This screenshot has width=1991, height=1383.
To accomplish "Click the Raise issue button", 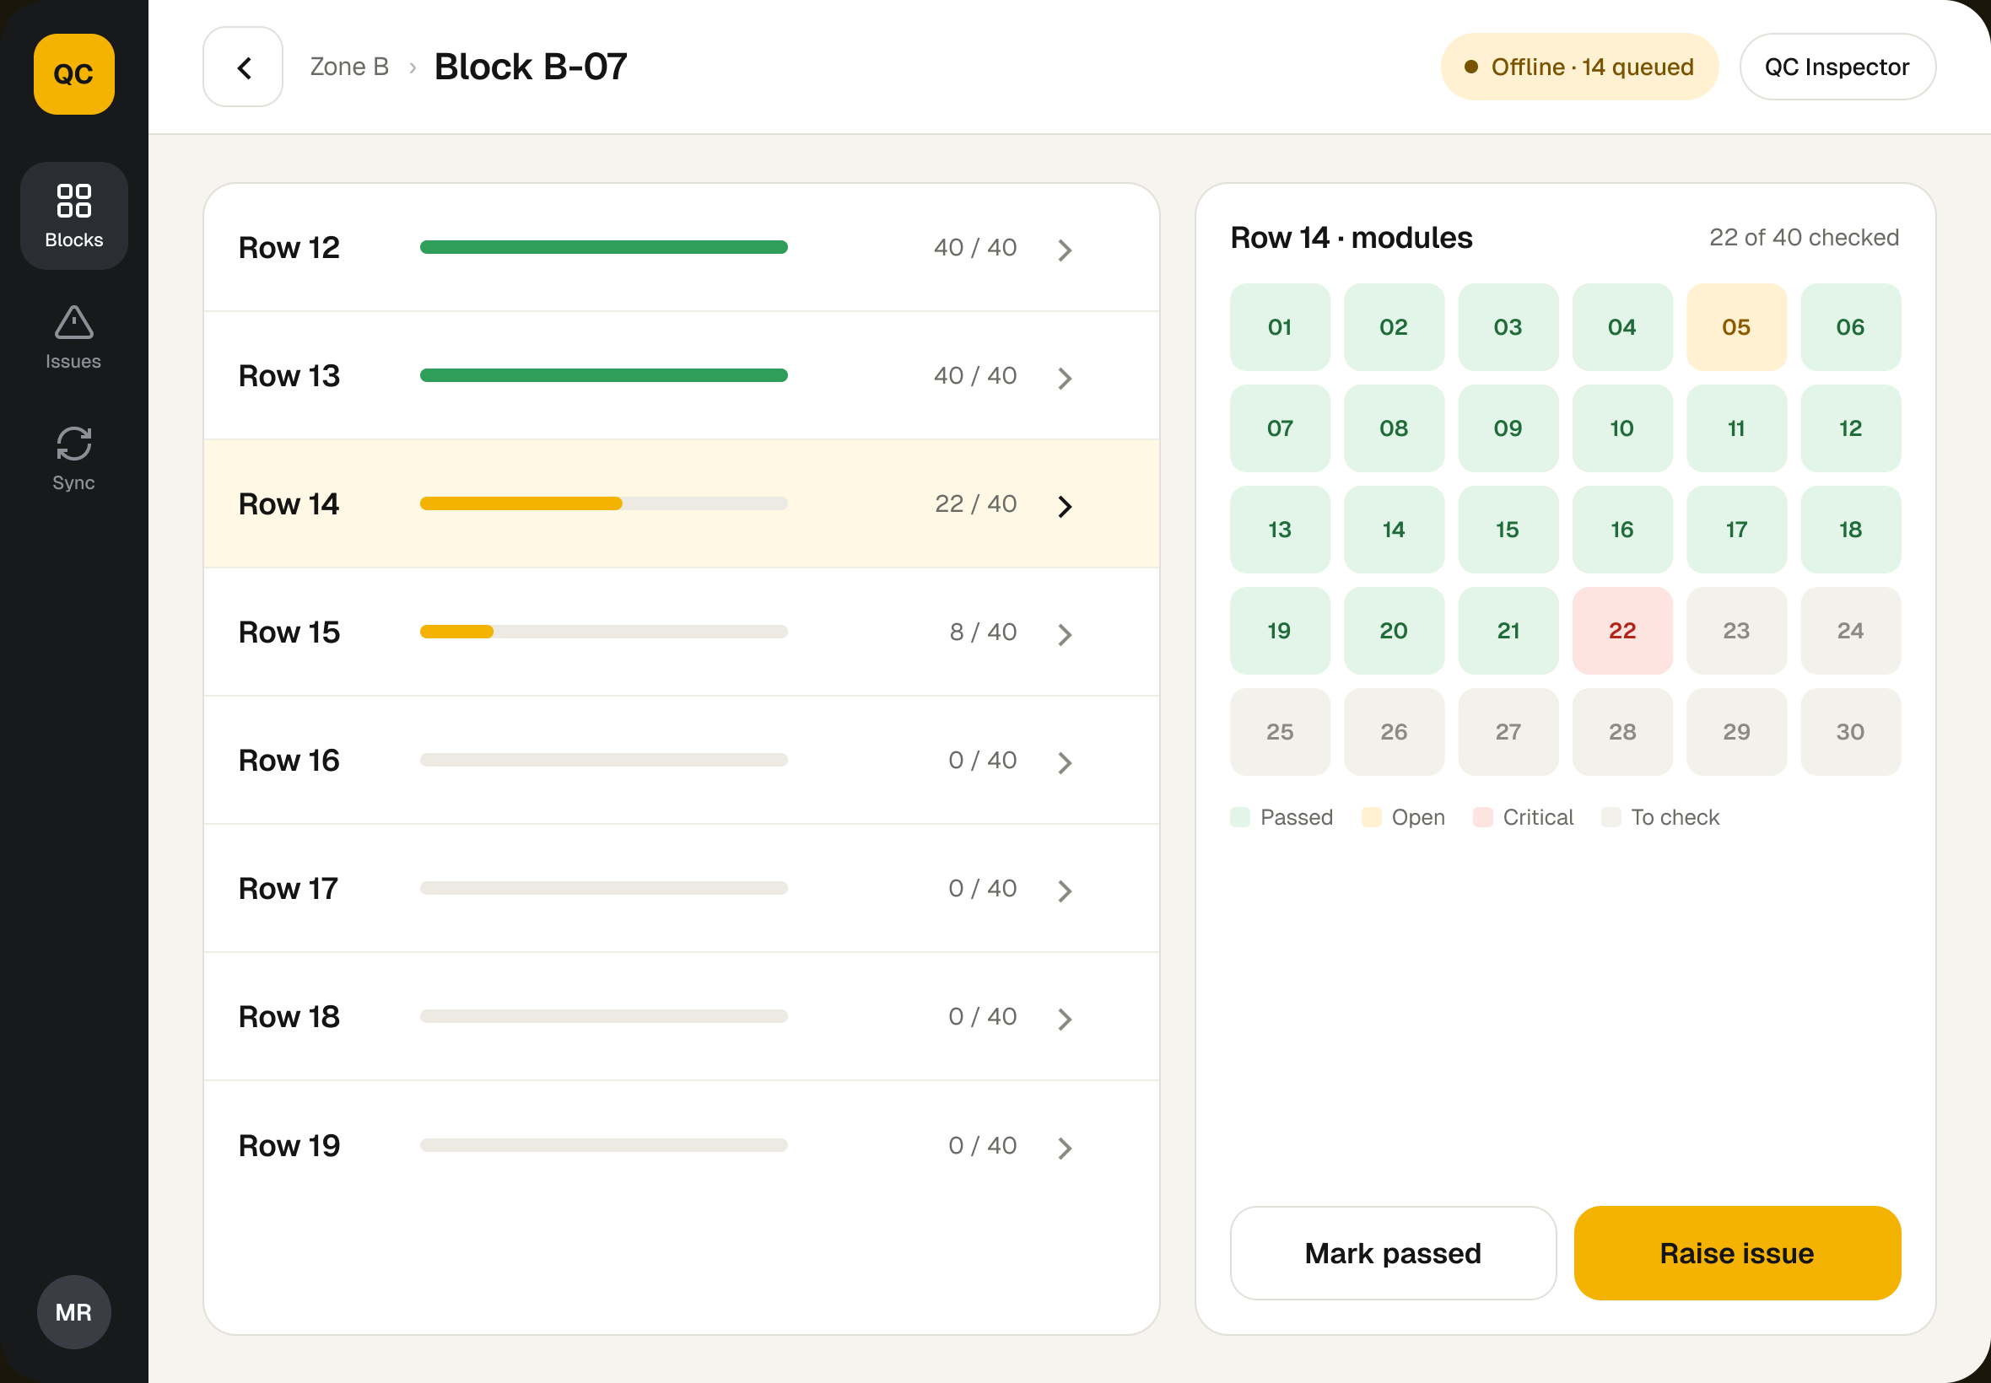I will point(1737,1253).
